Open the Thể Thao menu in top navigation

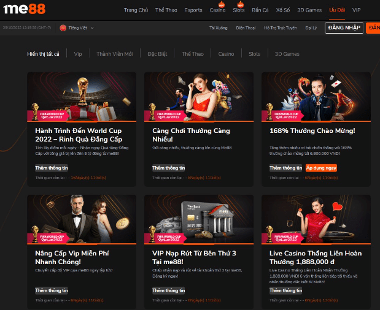click(166, 10)
